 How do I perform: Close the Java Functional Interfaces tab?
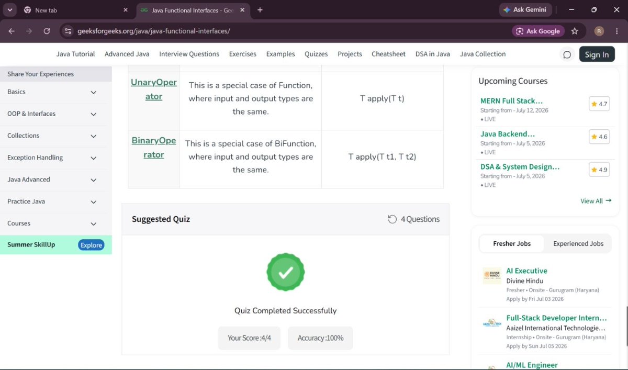pyautogui.click(x=242, y=10)
